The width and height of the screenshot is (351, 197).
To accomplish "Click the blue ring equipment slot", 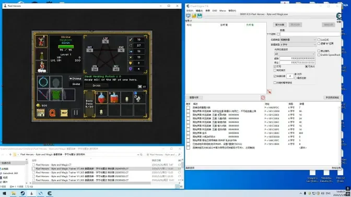I will [43, 82].
